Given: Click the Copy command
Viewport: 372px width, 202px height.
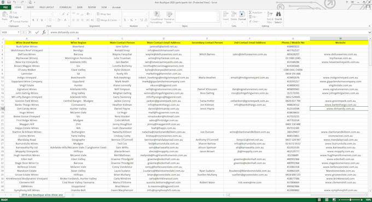Looking at the screenshot, I should coord(14,17).
